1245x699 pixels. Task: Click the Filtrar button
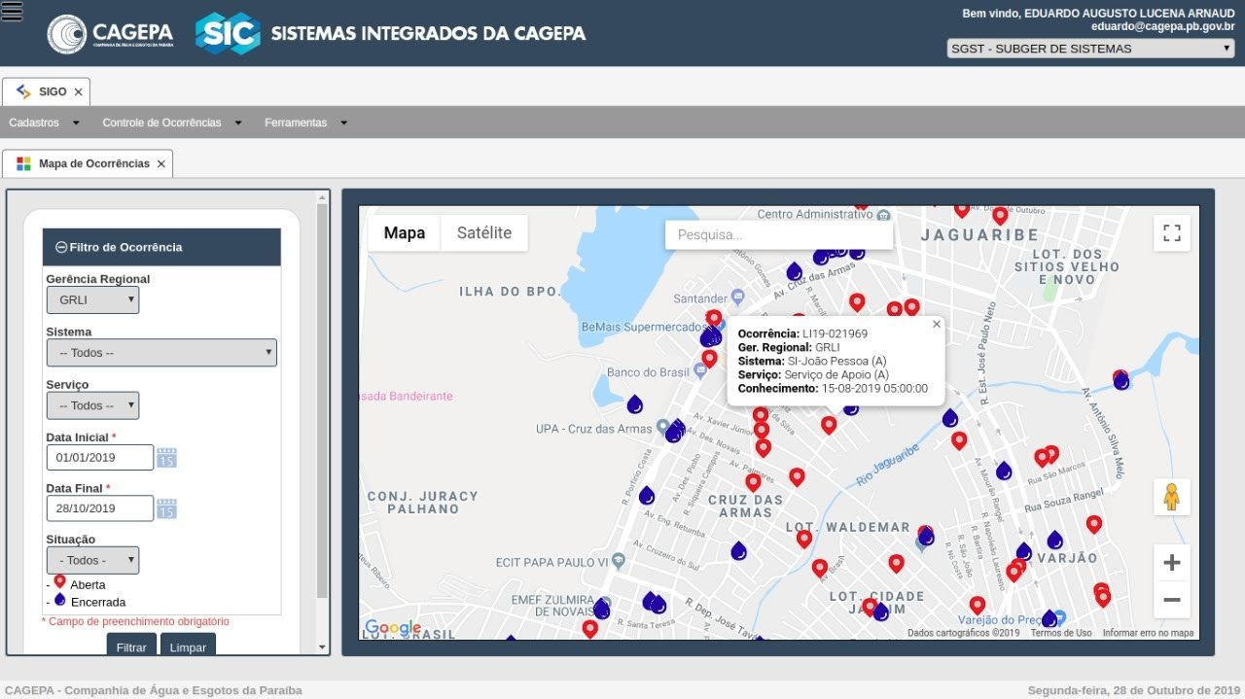[x=131, y=645]
